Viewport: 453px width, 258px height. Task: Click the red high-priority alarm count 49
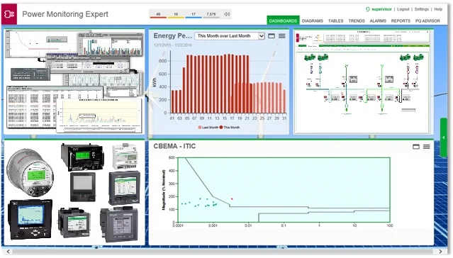(x=158, y=14)
